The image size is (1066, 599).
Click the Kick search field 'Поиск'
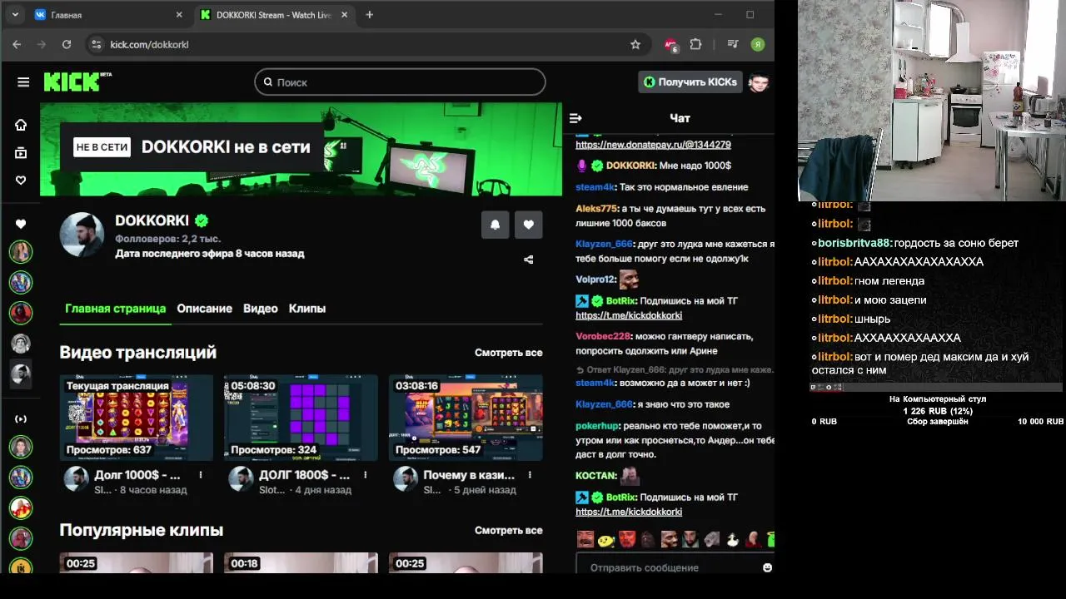coord(400,82)
